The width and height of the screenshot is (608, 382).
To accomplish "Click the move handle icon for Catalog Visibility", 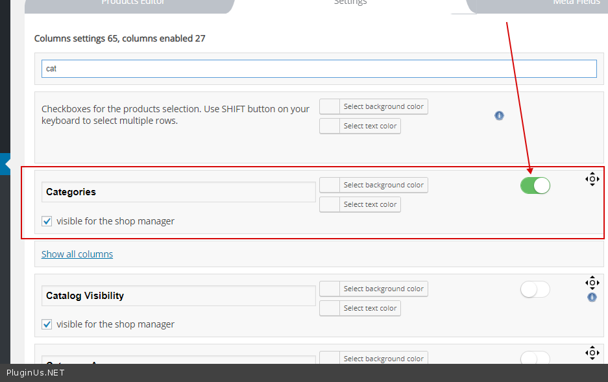I will click(592, 283).
